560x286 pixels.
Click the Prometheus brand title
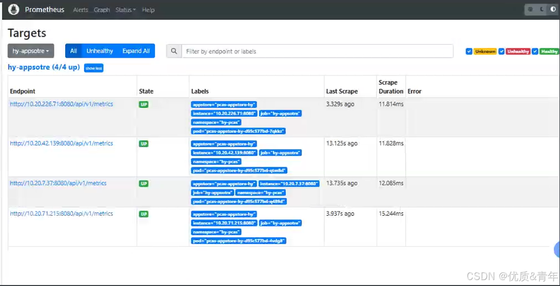pyautogui.click(x=44, y=10)
